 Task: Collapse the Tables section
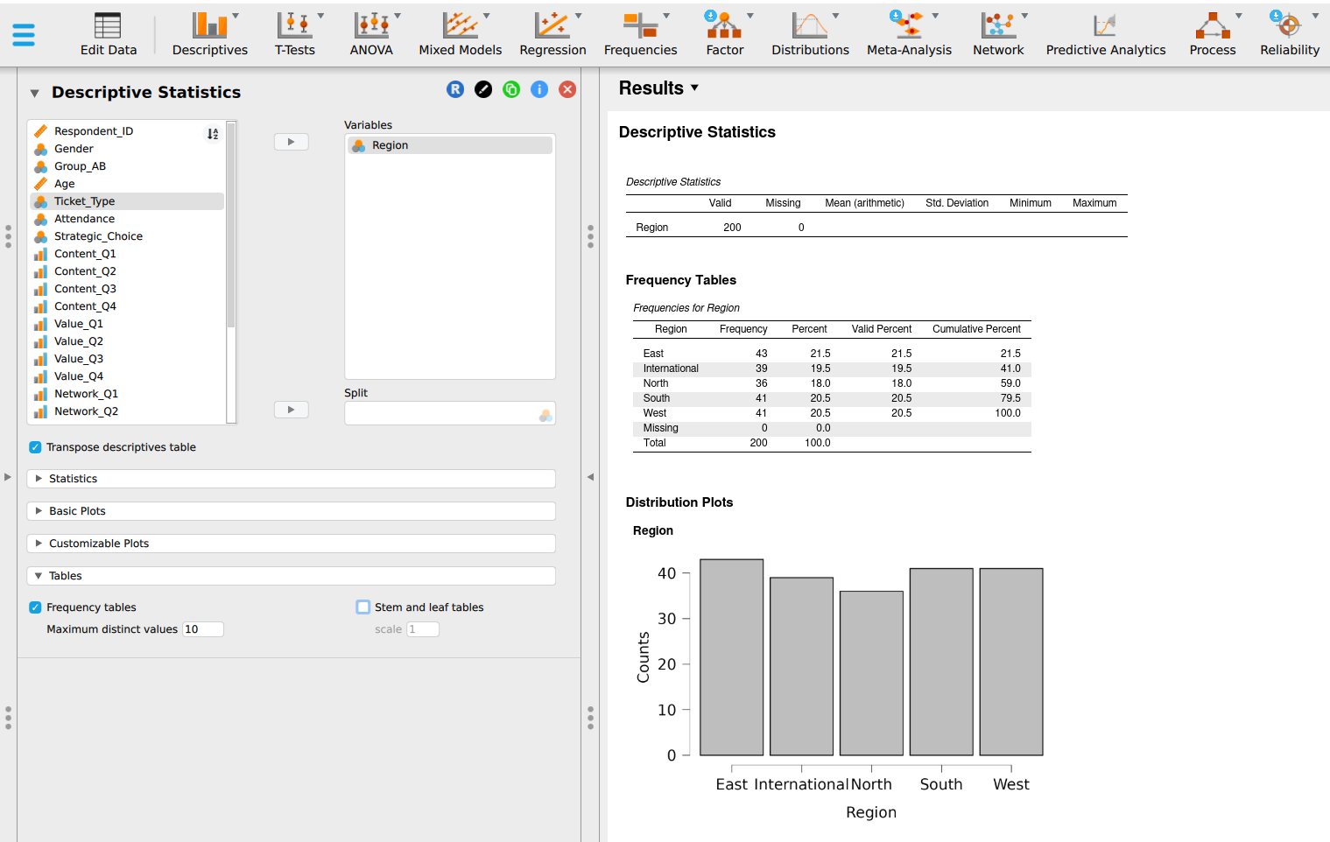pos(291,576)
